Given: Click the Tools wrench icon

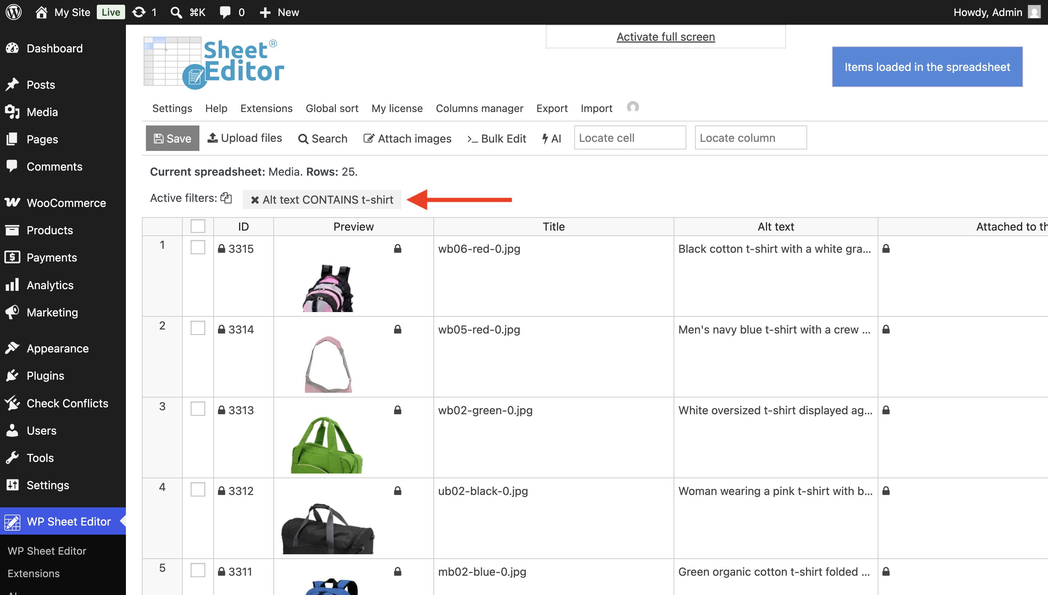Looking at the screenshot, I should (x=12, y=458).
